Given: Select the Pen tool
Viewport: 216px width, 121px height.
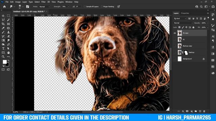Looking at the screenshot, I should point(8,44).
